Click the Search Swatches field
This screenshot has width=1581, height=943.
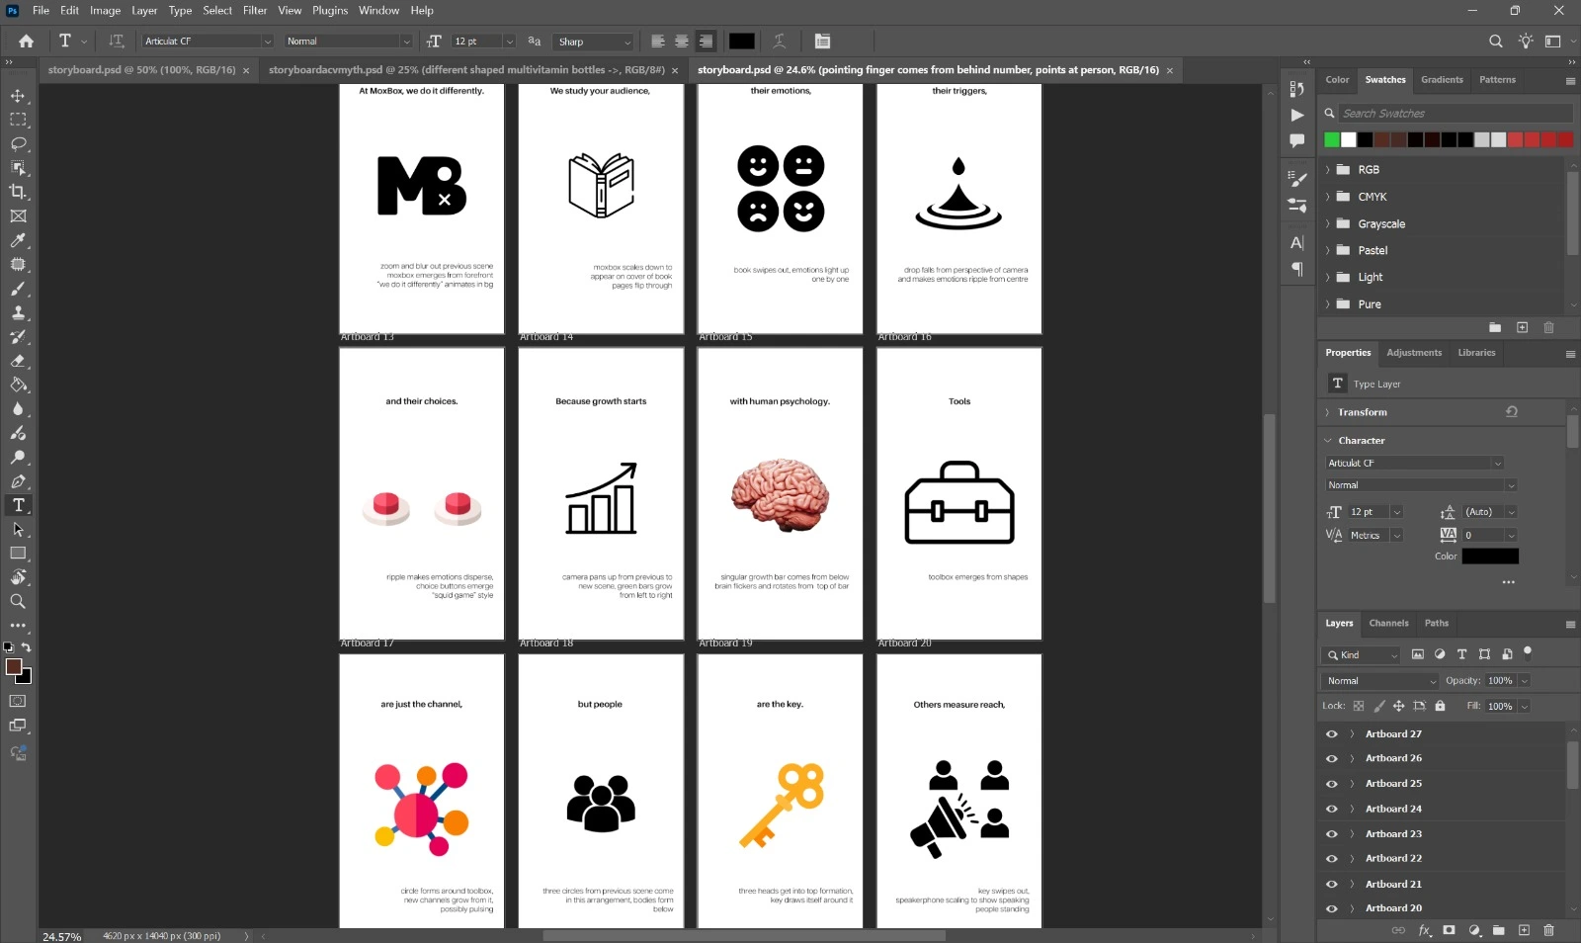(1453, 114)
